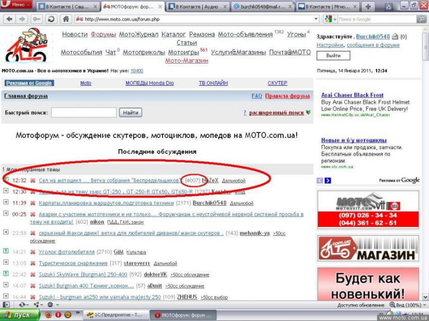The height and width of the screenshot is (321, 429).
Task: Open mailbox icon next to Burchik0548
Action: click(395, 36)
